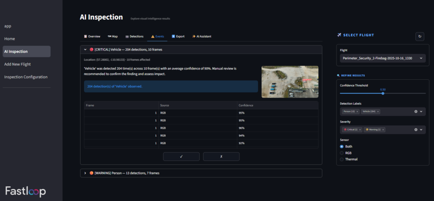Click the Confidence Threshold slider handle

[x=383, y=93]
